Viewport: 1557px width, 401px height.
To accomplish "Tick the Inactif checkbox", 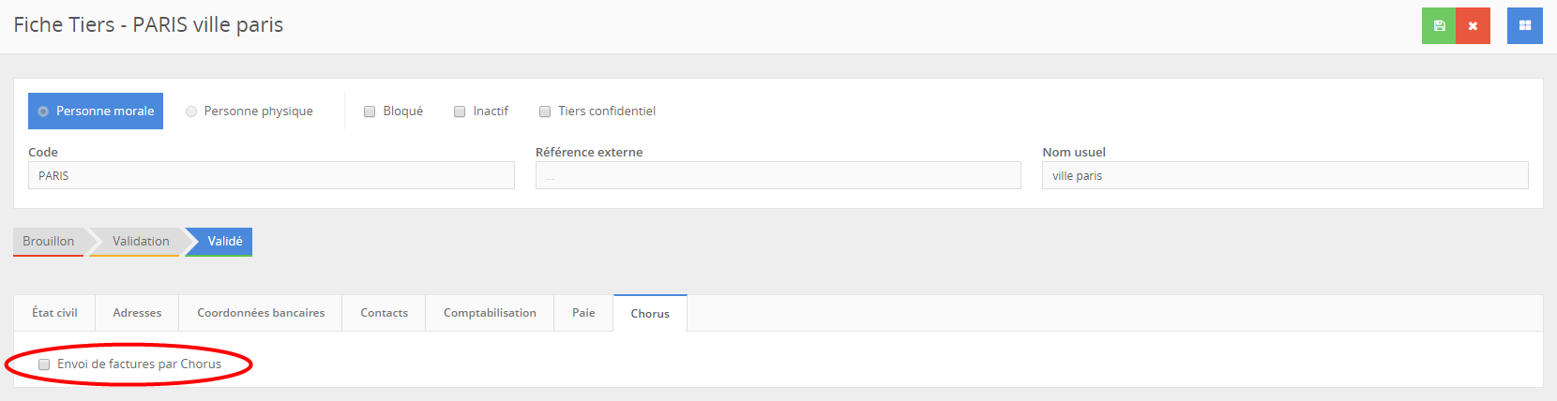I will click(x=460, y=111).
